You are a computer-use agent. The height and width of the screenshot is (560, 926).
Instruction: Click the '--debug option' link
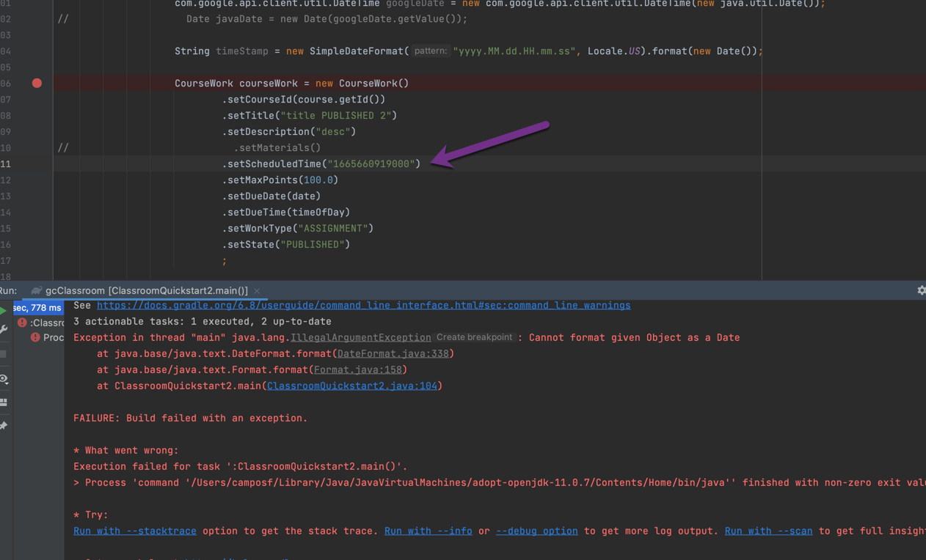pos(536,531)
